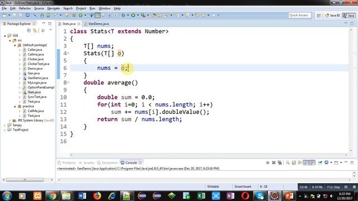This screenshot has height=201, width=358.
Task: Click the New file toolbar icon
Action: [x=4, y=15]
